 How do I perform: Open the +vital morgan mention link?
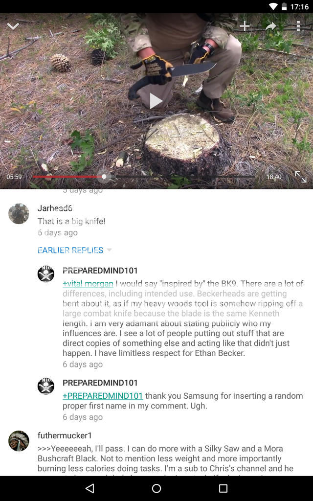(88, 284)
